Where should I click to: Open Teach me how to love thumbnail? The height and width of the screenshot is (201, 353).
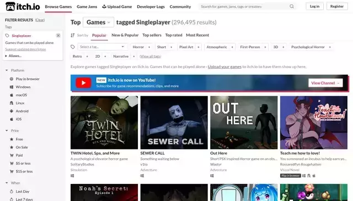click(314, 122)
